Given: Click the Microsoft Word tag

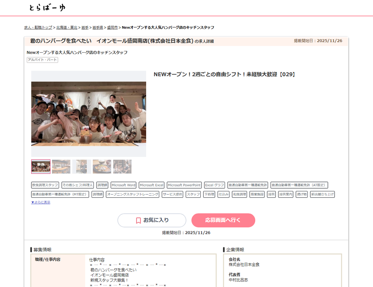Looking at the screenshot, I should pyautogui.click(x=123, y=185).
